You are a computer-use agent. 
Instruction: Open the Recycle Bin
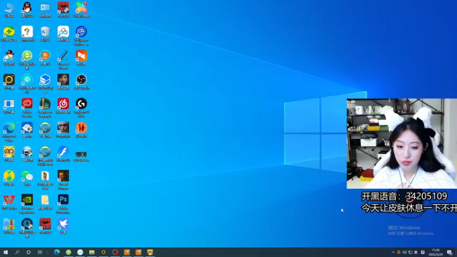[45, 34]
